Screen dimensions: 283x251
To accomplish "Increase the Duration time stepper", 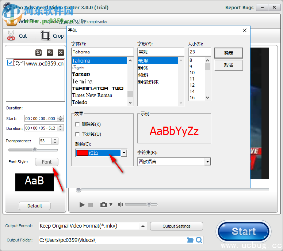I will click(x=61, y=126).
